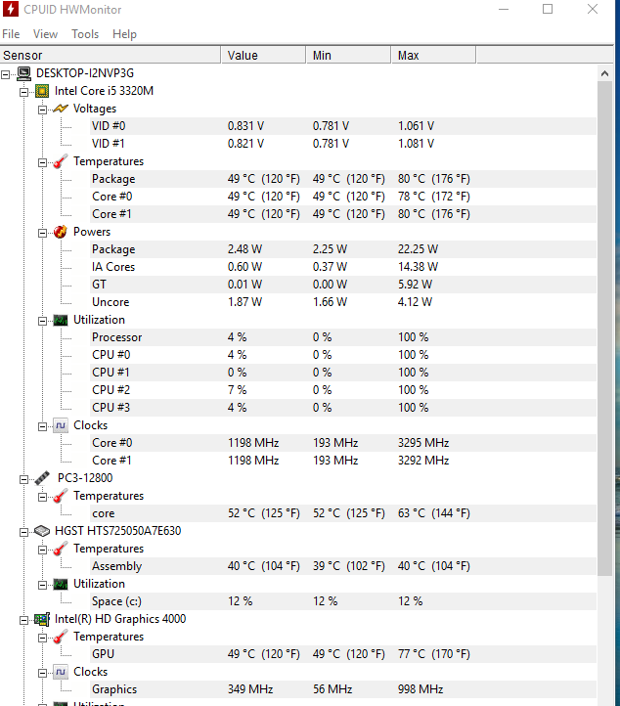Open the Tools menu
This screenshot has width=620, height=706.
point(85,34)
